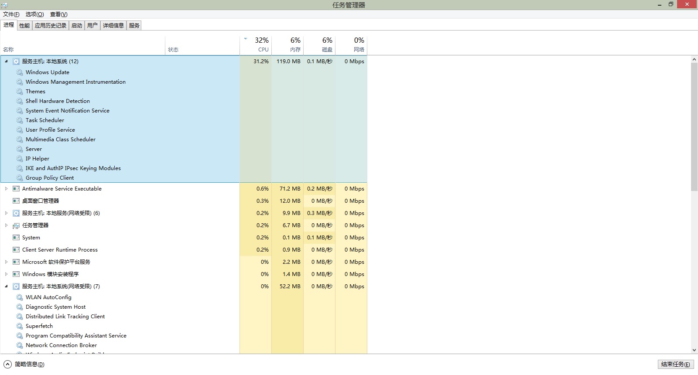This screenshot has height=375, width=698.
Task: Collapse 服务主机: 本地系统(网络受限) (7) group
Action: [6, 286]
